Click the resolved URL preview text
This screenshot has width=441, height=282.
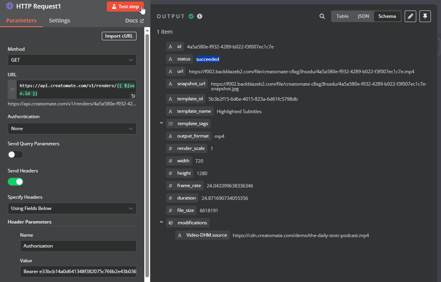coord(72,104)
